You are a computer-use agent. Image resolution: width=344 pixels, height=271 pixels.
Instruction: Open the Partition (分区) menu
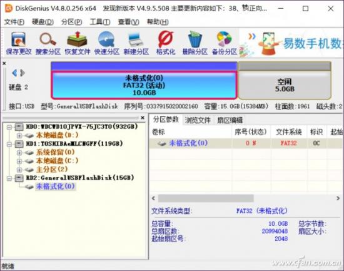coord(71,22)
